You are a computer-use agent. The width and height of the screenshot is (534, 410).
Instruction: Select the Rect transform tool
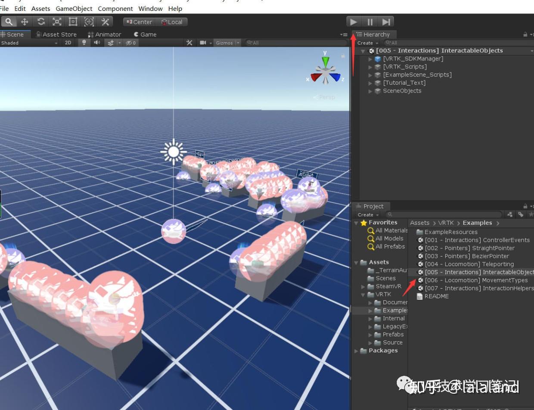(72, 22)
